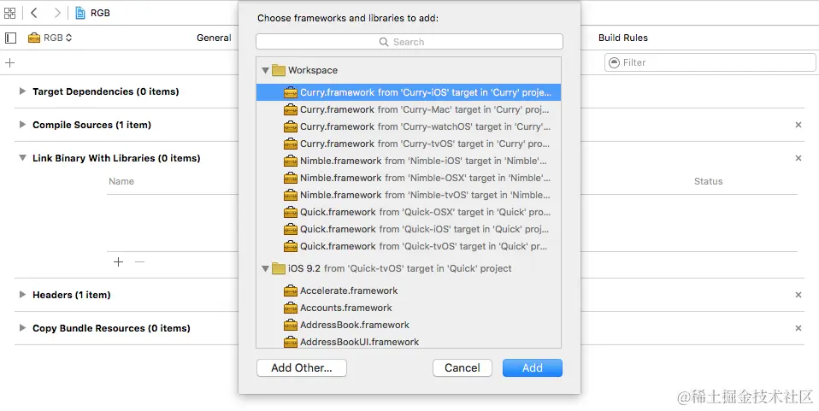Click the RGB breadcrumb label
The width and height of the screenshot is (819, 411).
[100, 13]
